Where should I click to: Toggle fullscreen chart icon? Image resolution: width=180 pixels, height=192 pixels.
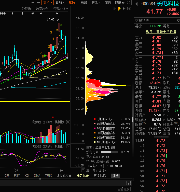[x=129, y=3]
